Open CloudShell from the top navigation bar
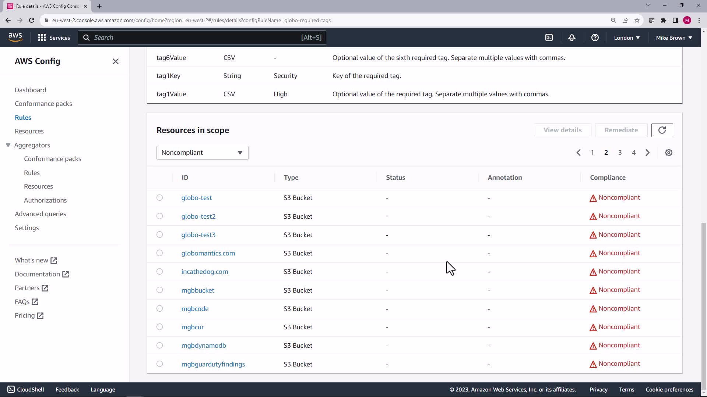 point(549,37)
